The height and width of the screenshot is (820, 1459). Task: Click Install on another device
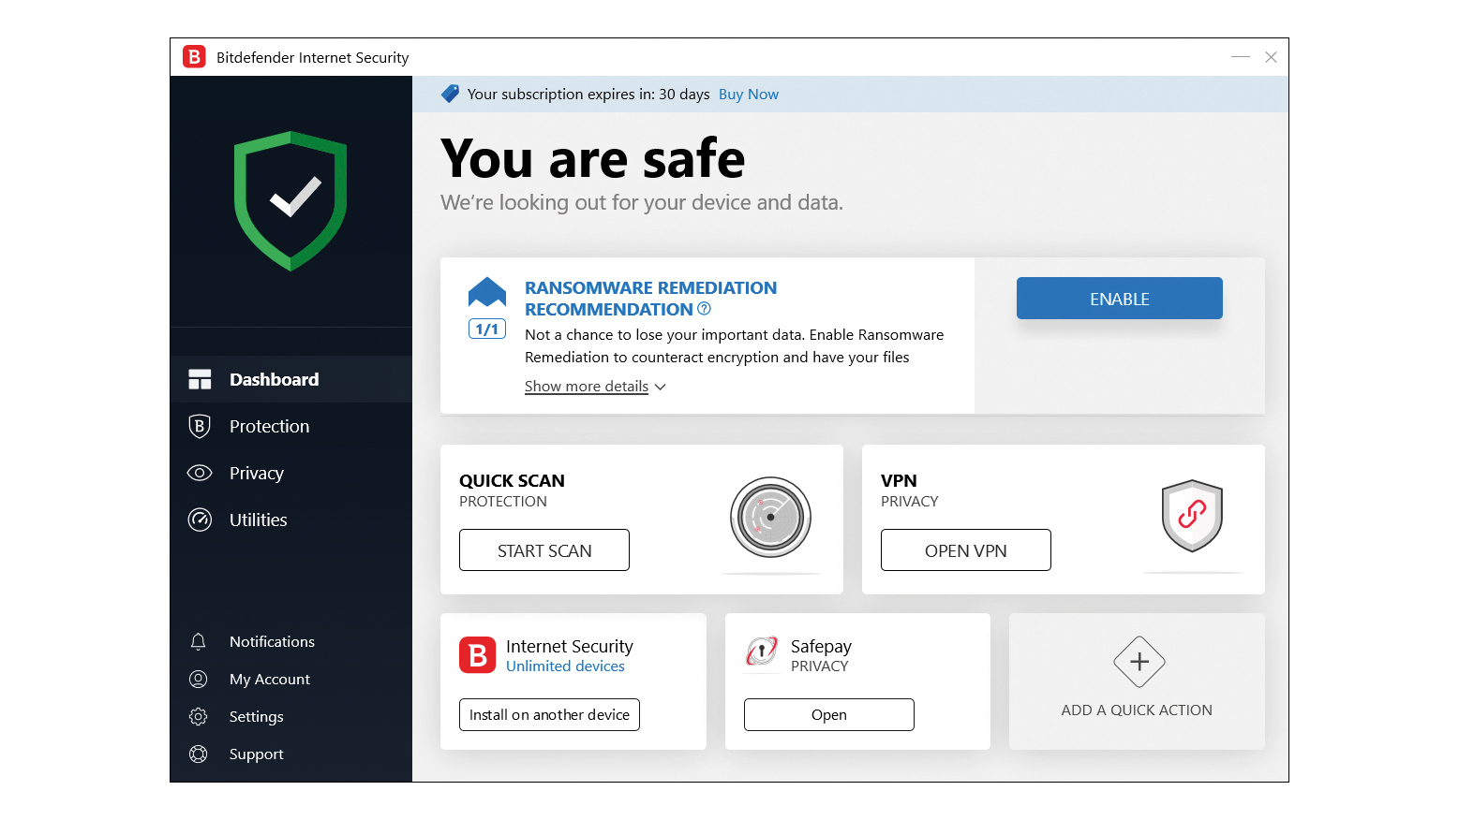[x=549, y=714]
